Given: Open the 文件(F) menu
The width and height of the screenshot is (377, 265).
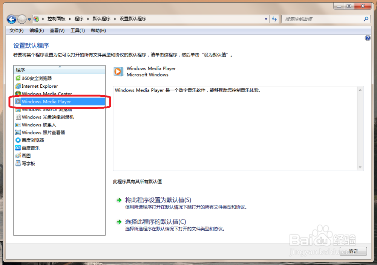Looking at the screenshot, I should [16, 30].
